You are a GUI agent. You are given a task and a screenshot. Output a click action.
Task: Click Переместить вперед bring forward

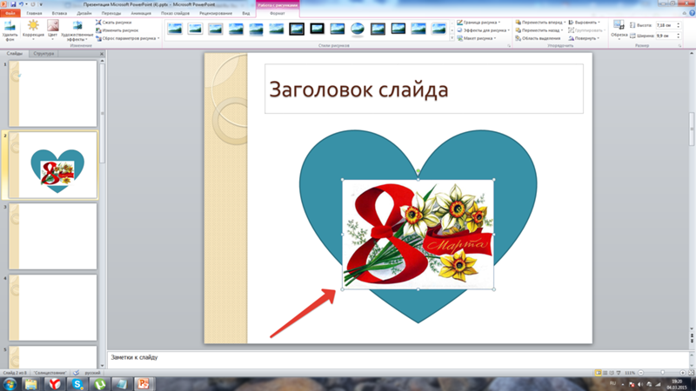[x=539, y=23]
